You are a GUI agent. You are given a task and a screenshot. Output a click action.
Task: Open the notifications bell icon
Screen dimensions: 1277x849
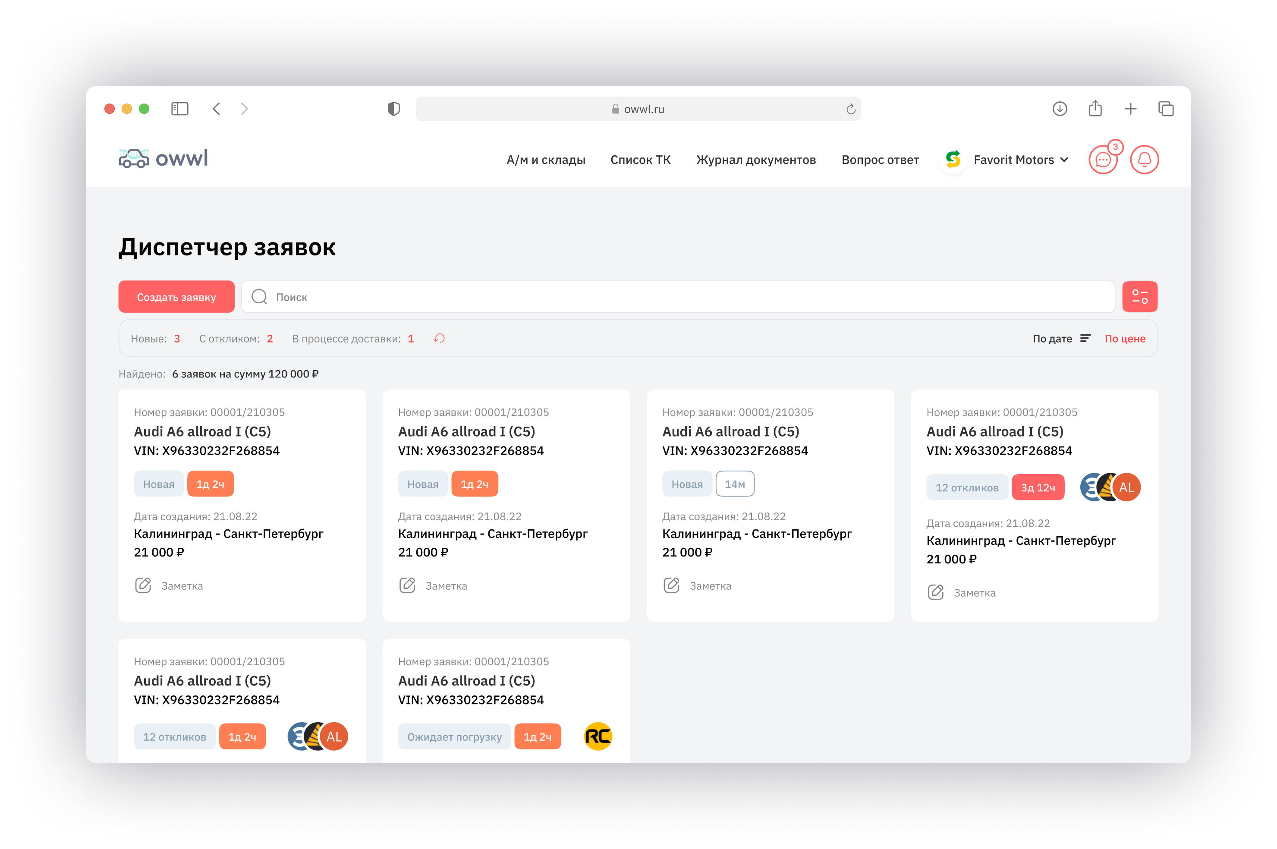[x=1144, y=159]
